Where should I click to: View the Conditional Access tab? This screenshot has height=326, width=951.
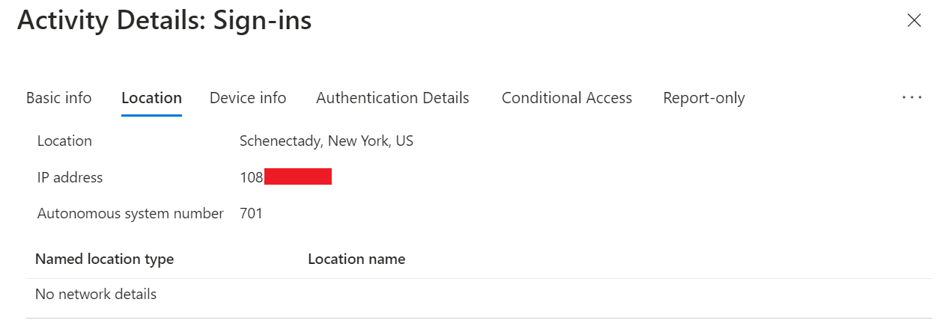tap(567, 98)
